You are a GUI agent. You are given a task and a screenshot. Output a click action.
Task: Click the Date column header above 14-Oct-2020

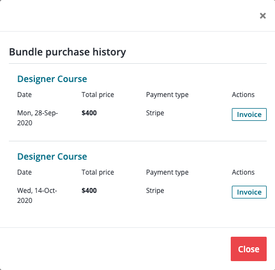24,172
